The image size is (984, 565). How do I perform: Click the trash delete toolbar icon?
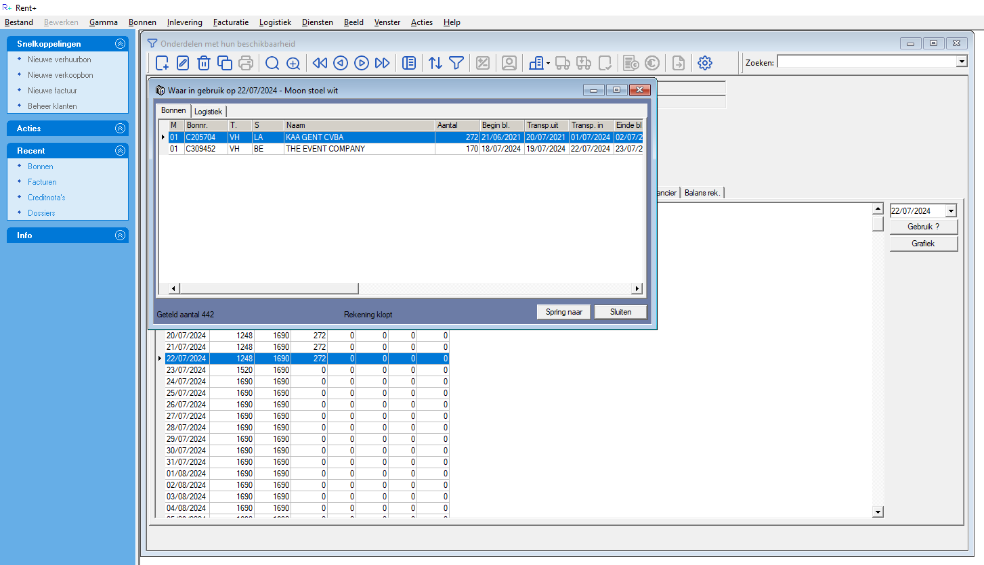[203, 63]
